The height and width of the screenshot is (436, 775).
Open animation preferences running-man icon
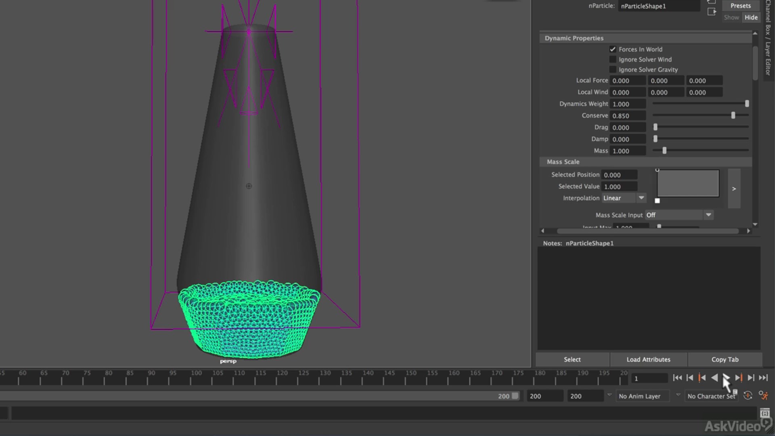[x=763, y=396]
